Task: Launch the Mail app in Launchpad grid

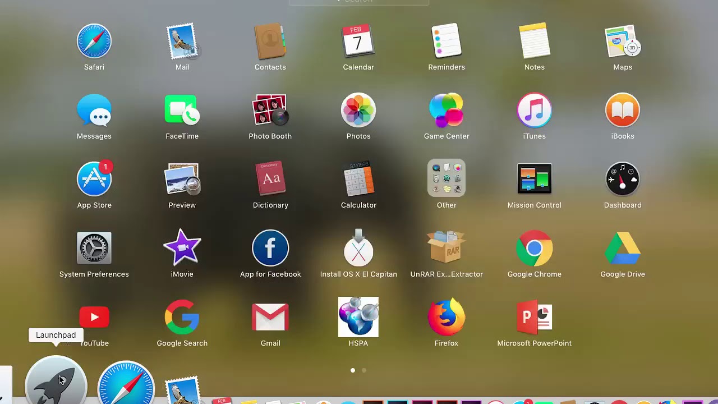Action: pos(182,42)
